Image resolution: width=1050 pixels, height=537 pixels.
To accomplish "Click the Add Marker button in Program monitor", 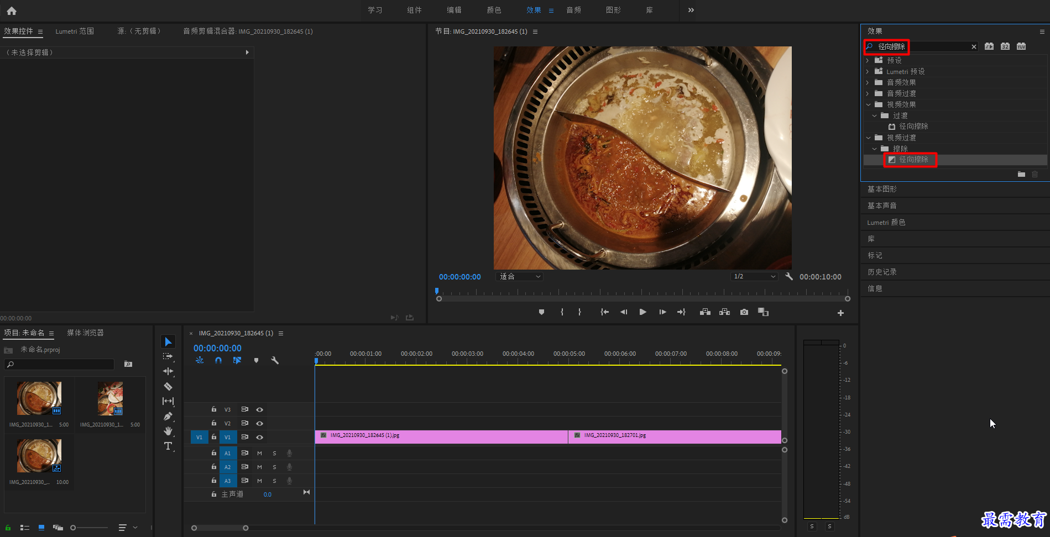I will click(x=541, y=312).
